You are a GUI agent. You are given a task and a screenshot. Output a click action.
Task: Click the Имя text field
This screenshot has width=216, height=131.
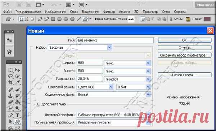(x=115, y=40)
